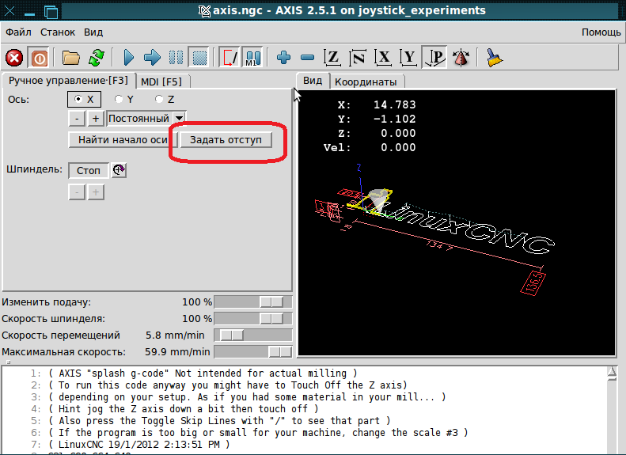Switch to rotated Z view icon
The width and height of the screenshot is (626, 455).
click(x=358, y=58)
